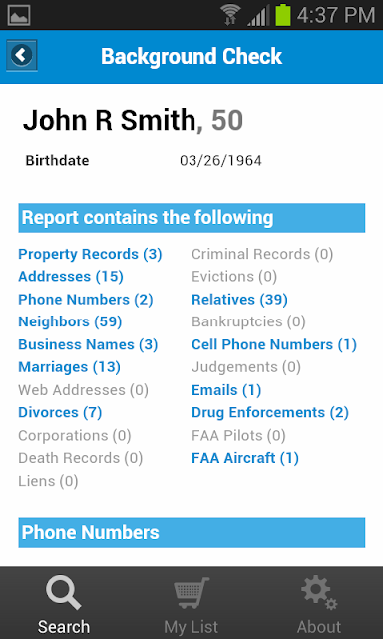This screenshot has height=639, width=383.
Task: Open the Emails (1) link
Action: (x=226, y=390)
